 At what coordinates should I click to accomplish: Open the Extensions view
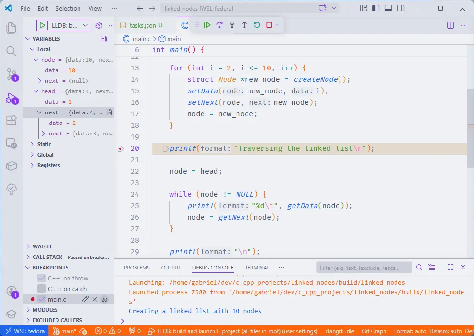[11, 120]
